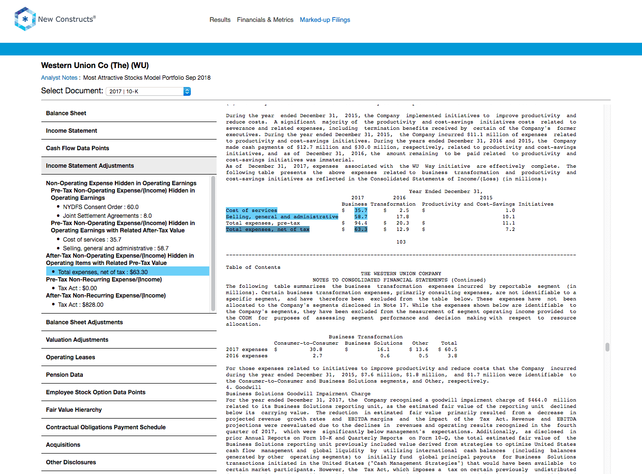Click '4. Goodwill' heading in filing
This screenshot has width=642, height=474.
243,387
